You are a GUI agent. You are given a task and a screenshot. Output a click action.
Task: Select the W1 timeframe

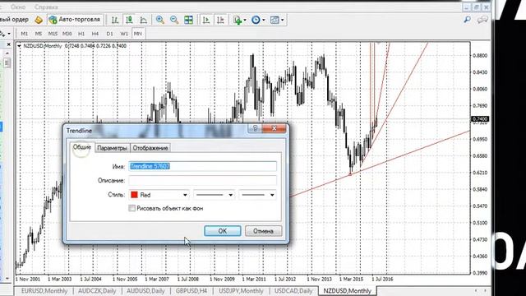click(x=124, y=34)
